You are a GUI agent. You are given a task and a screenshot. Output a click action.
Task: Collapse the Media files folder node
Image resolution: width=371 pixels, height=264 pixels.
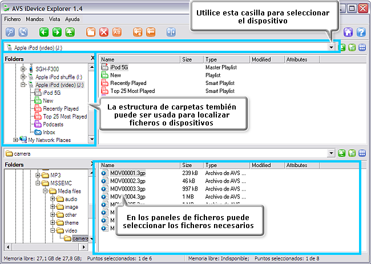pos(45,191)
